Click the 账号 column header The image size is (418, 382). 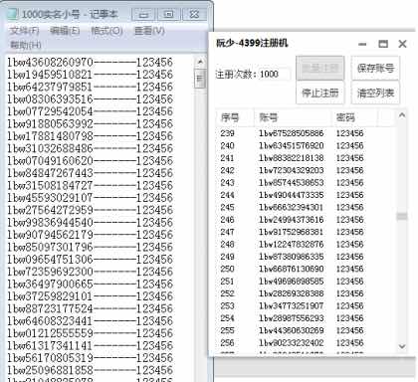tap(293, 117)
